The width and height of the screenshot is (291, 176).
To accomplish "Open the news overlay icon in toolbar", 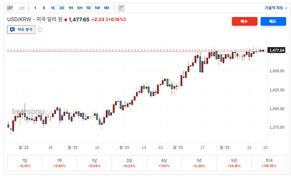I will [x=121, y=8].
